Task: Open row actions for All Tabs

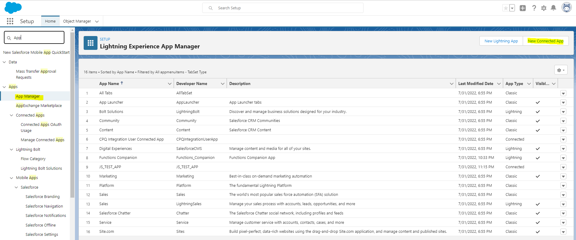Action: pos(563,93)
